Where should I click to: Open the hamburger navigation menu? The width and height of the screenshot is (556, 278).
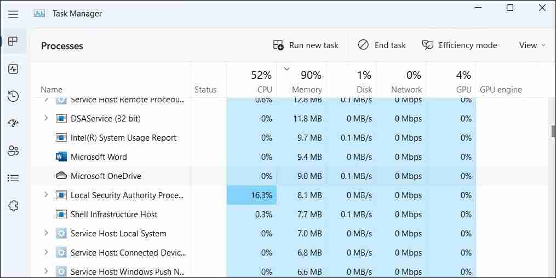click(13, 14)
